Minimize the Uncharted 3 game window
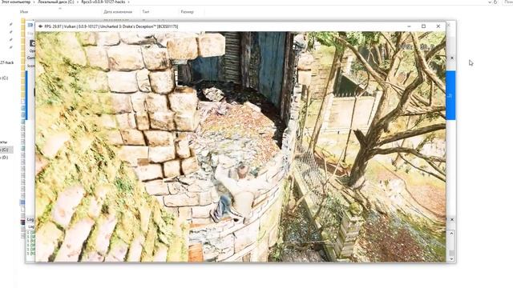513x288 pixels. (x=409, y=26)
